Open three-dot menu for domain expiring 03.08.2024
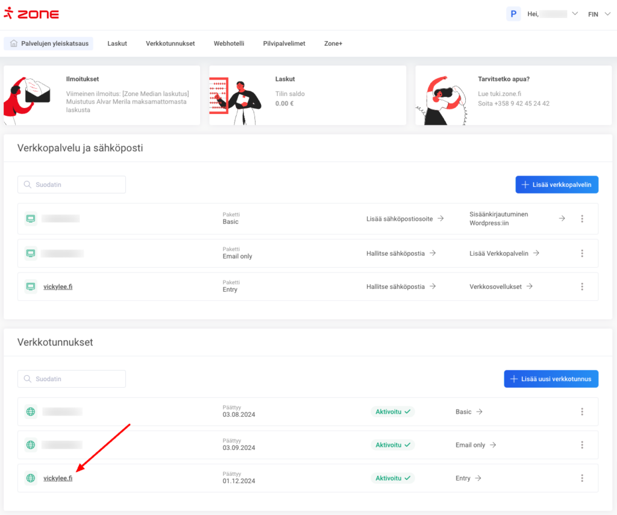The image size is (617, 515). 581,412
